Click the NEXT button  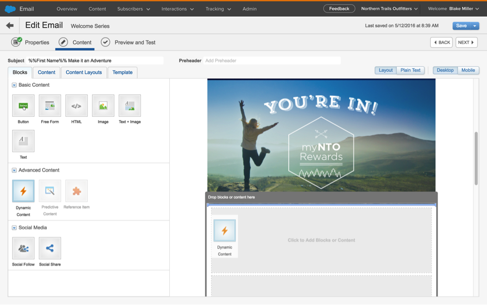(466, 42)
